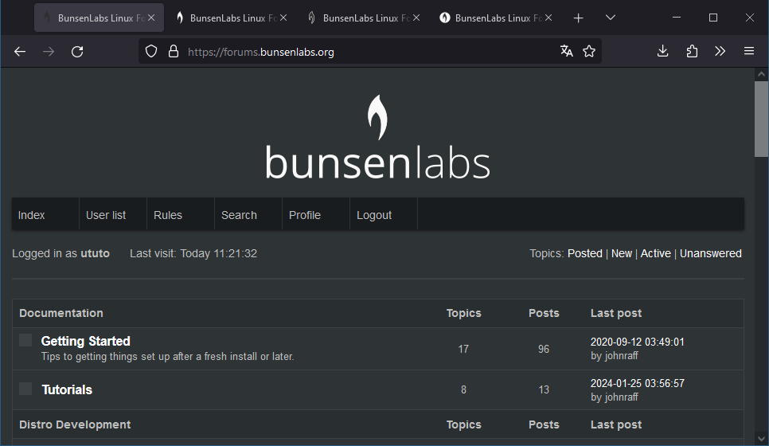Open last post 2020-09-12 03:49:01
The height and width of the screenshot is (446, 769).
coord(637,342)
